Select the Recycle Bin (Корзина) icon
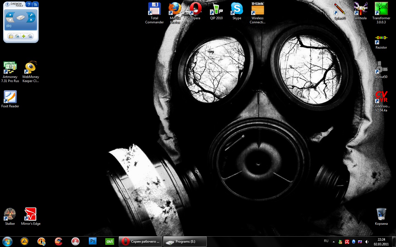Image resolution: width=396 pixels, height=247 pixels. click(x=381, y=217)
